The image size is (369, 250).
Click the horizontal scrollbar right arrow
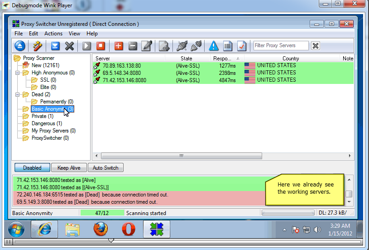(350, 156)
